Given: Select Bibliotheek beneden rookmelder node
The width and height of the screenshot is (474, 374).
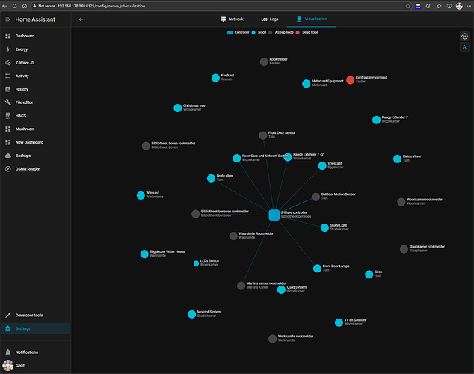Looking at the screenshot, I should tap(196, 214).
